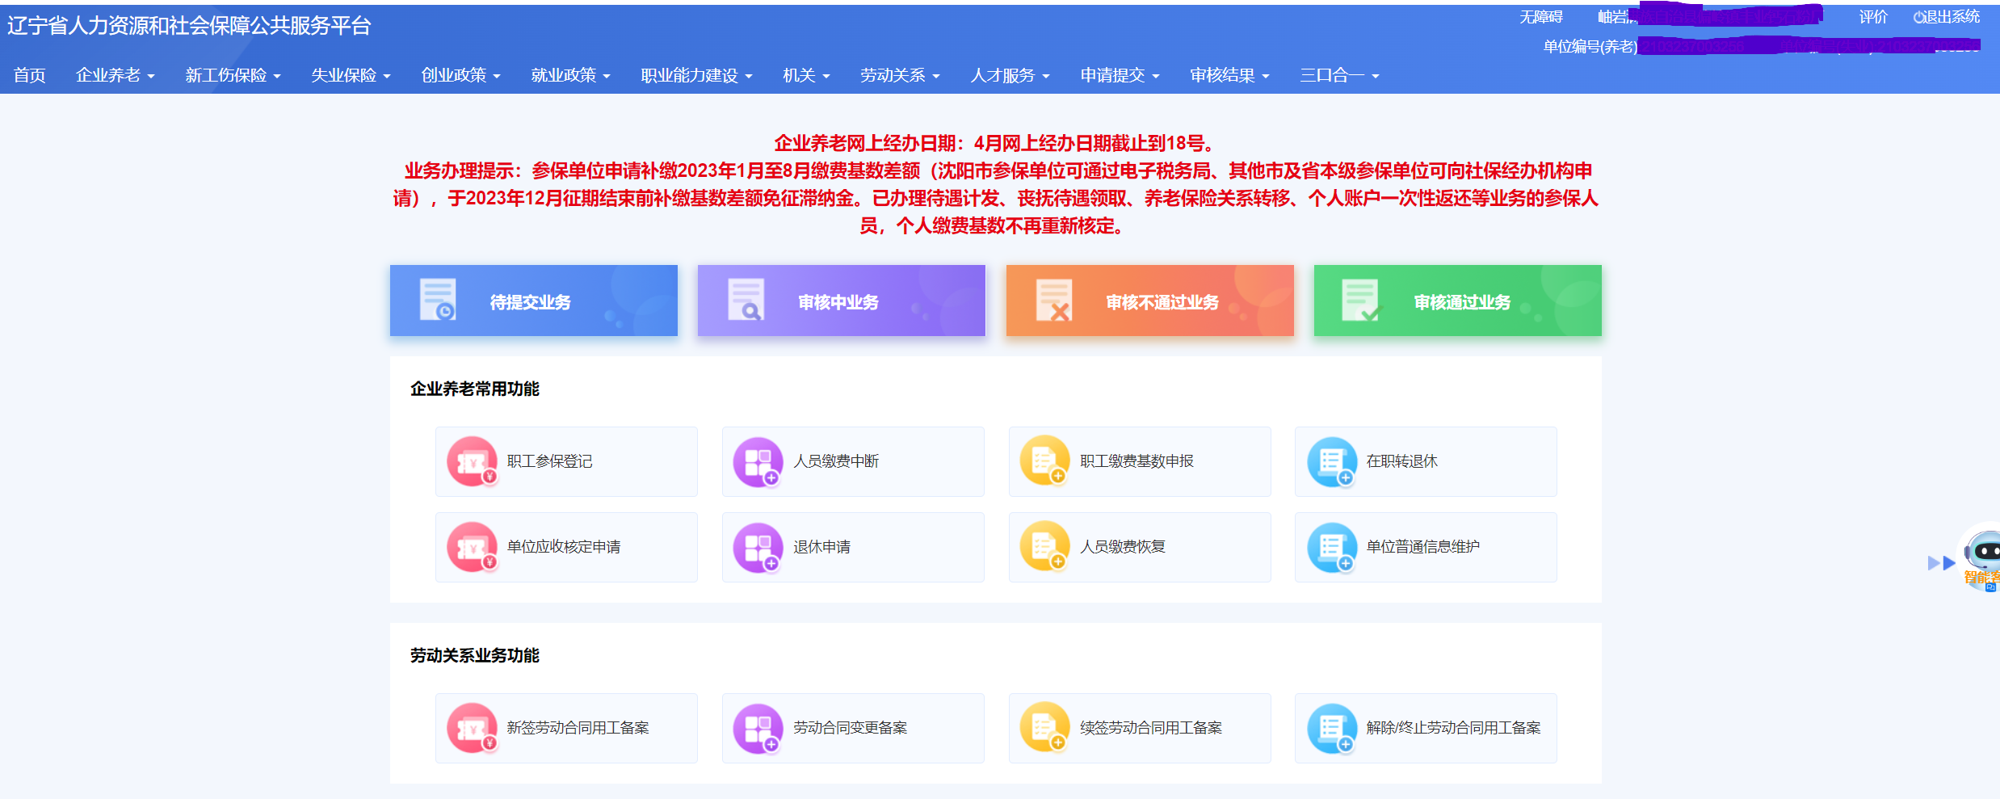Open the 劳动合同变更备案 purple icon

tap(758, 728)
